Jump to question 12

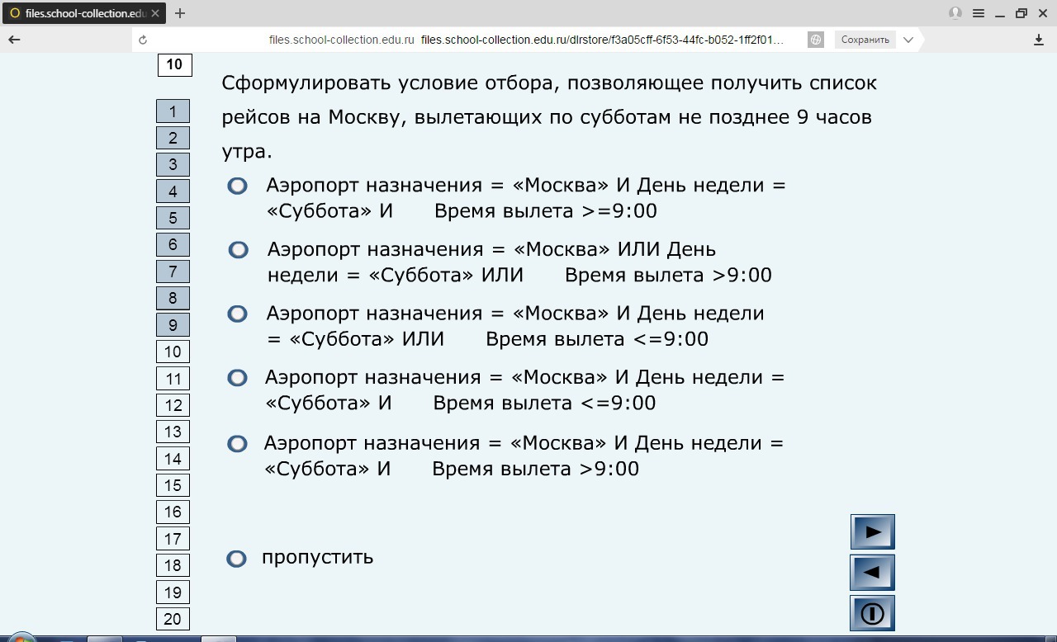click(x=173, y=405)
